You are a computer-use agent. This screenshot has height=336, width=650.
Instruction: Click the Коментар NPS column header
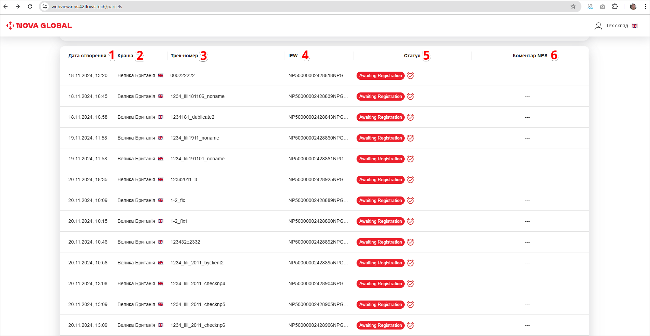(530, 56)
